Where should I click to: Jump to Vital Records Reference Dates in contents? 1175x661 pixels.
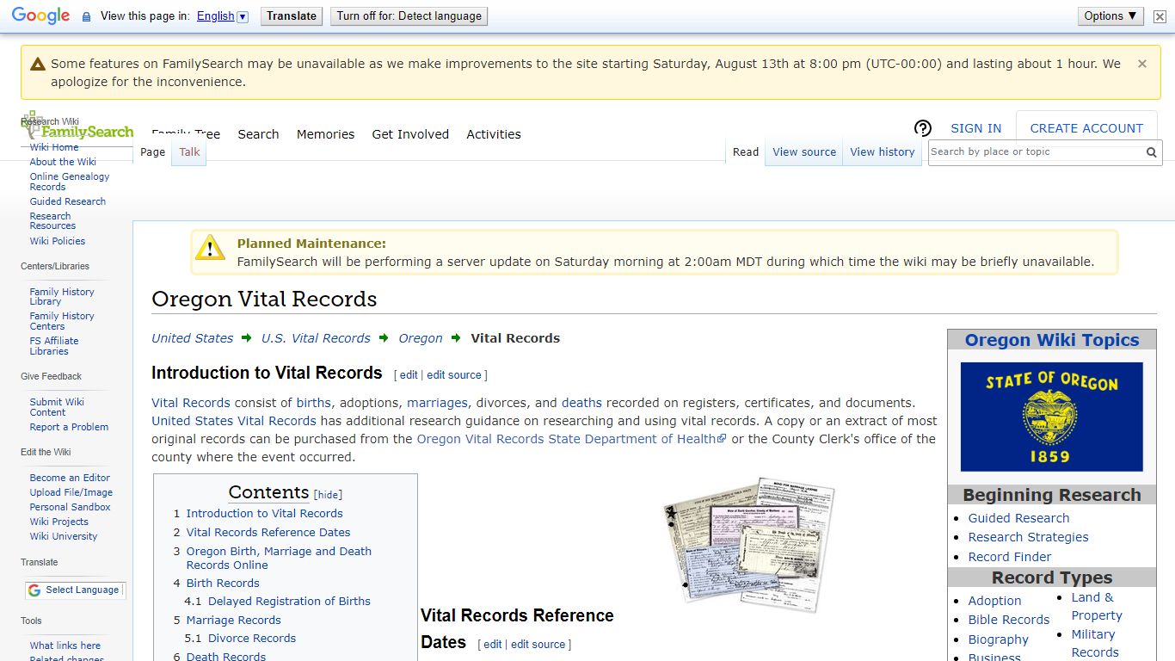coord(268,532)
